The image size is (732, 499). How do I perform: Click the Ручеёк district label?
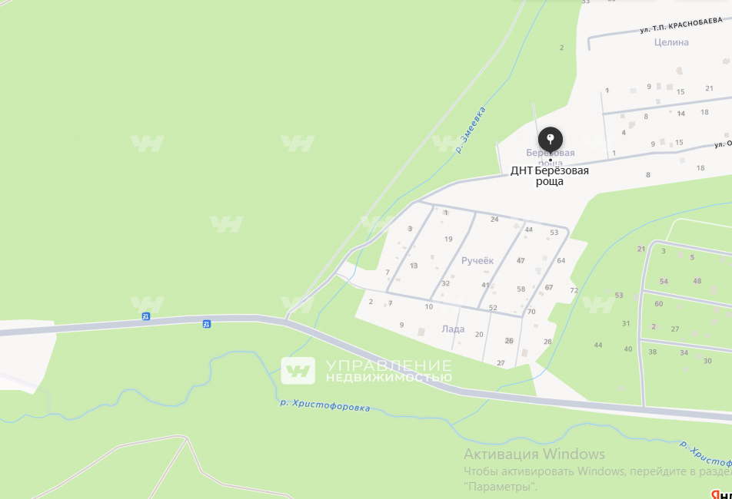pyautogui.click(x=477, y=260)
